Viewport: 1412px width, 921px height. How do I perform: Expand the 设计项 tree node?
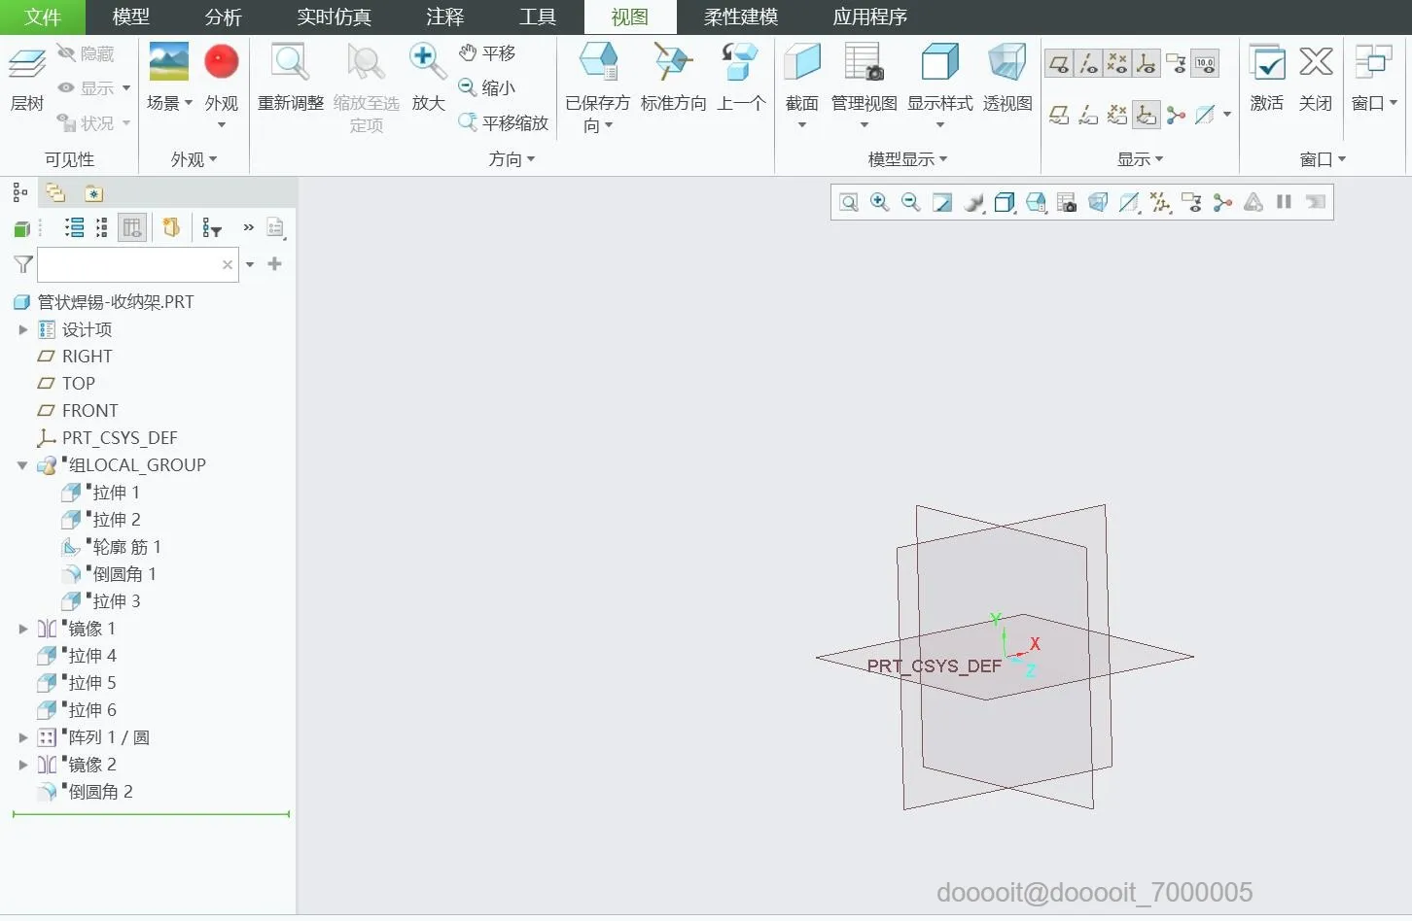[23, 329]
